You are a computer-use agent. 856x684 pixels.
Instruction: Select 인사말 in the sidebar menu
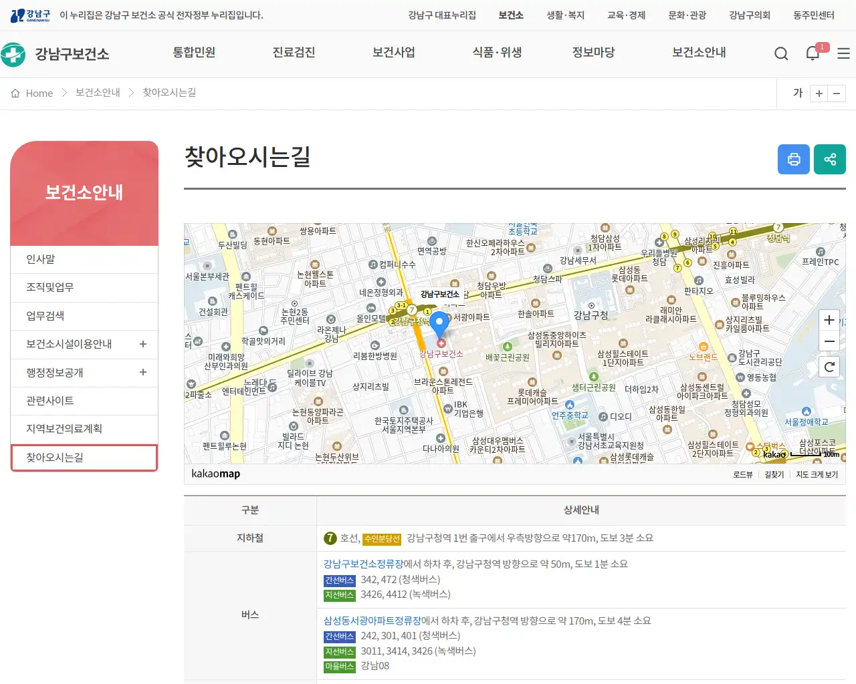click(x=40, y=259)
